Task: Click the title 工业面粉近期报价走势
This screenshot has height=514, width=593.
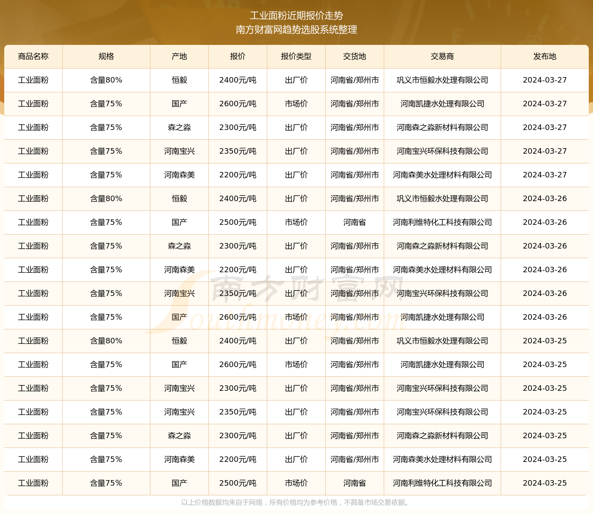Action: pyautogui.click(x=296, y=16)
